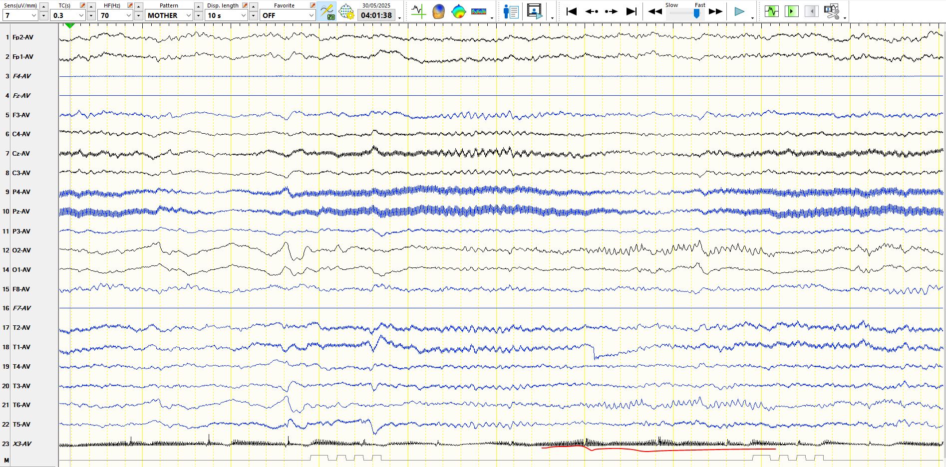Select the Cz-AV channel label

[x=21, y=154]
